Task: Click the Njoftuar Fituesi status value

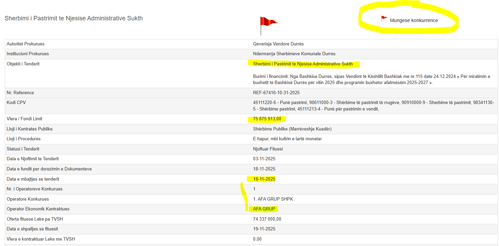Action: pyautogui.click(x=268, y=149)
